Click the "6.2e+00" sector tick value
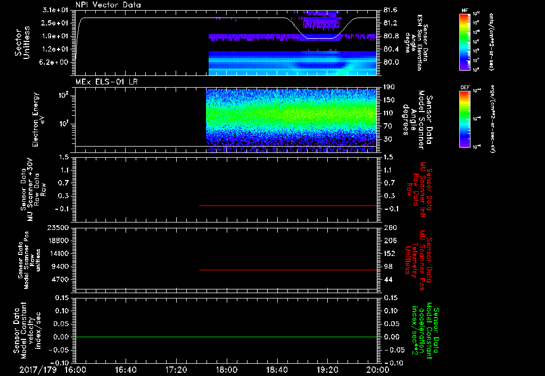 point(55,63)
